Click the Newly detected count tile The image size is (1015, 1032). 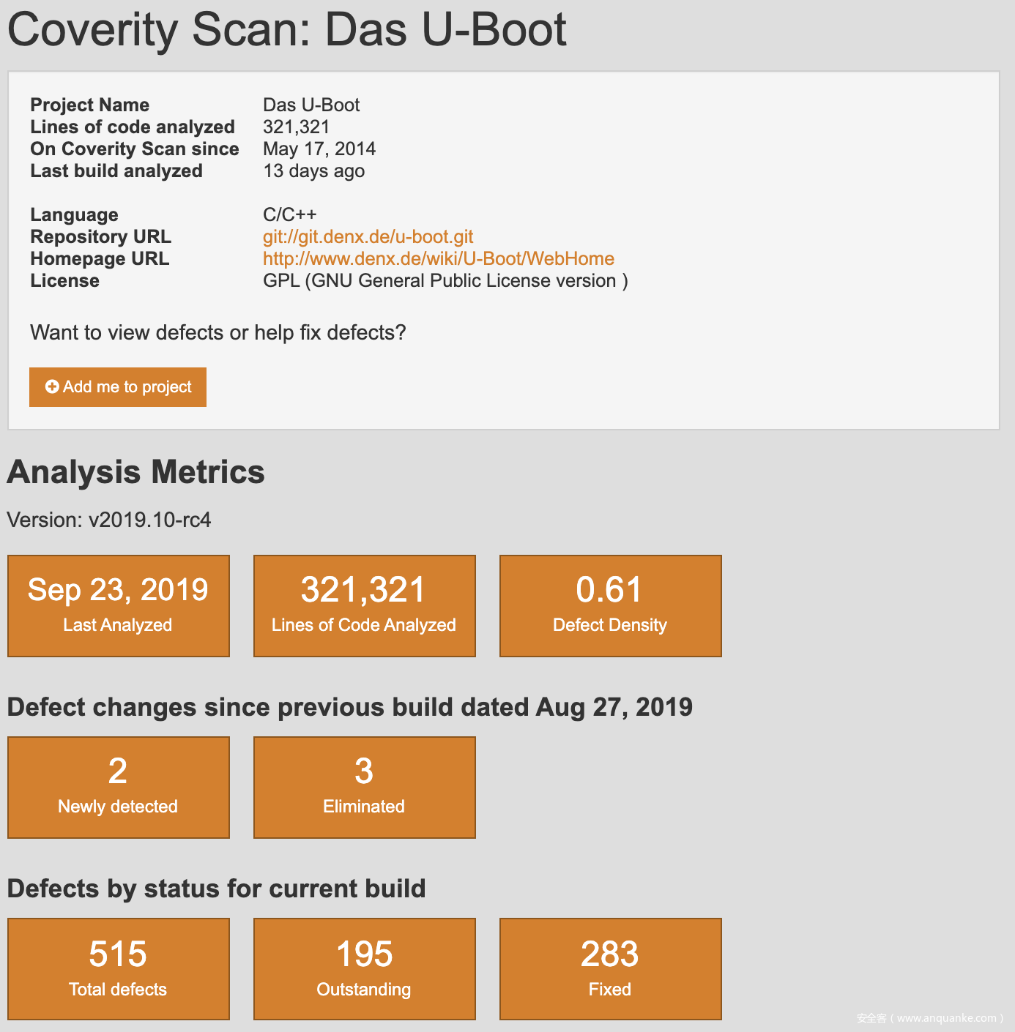pos(118,787)
